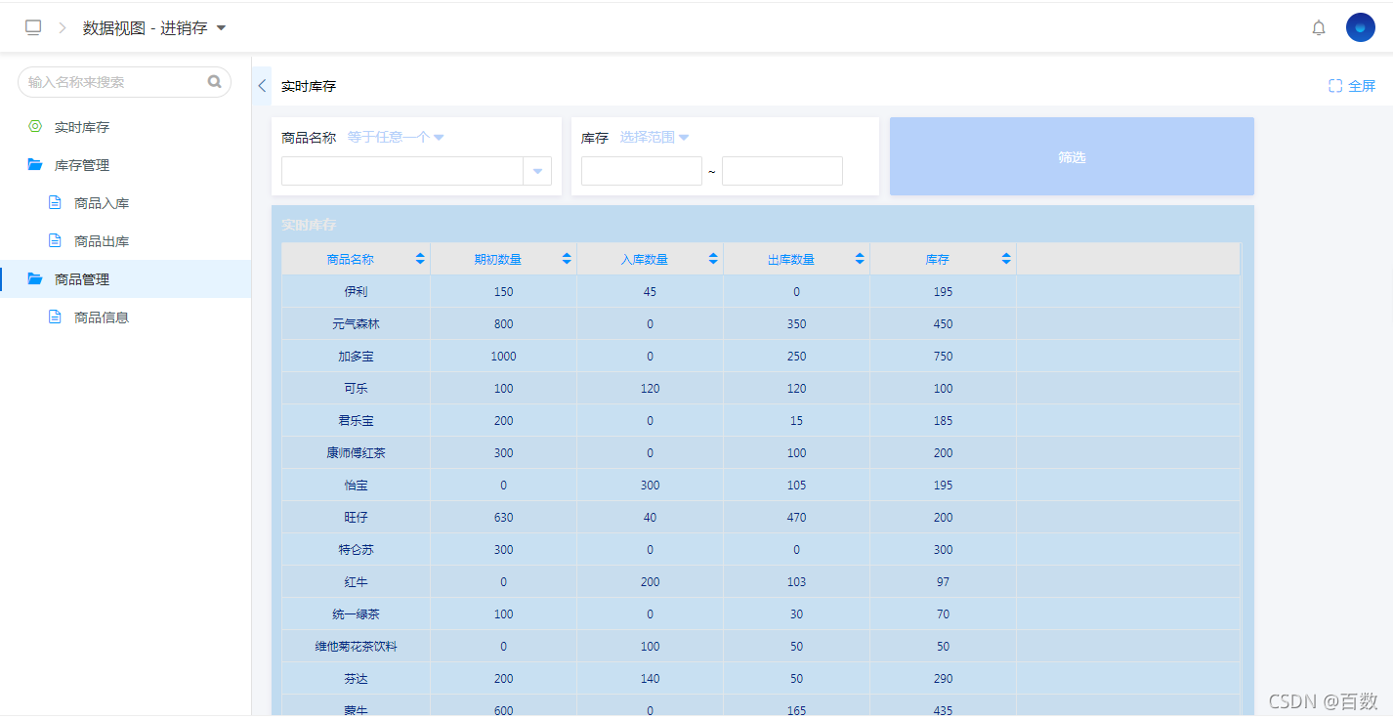Open the 数据视图 - 进销存 dropdown

(154, 28)
